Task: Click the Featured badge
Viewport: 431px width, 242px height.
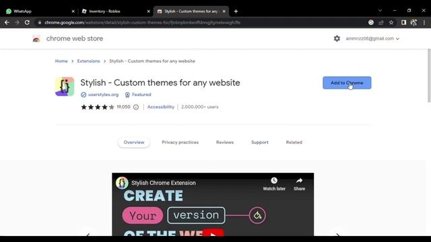Action: 138,94
